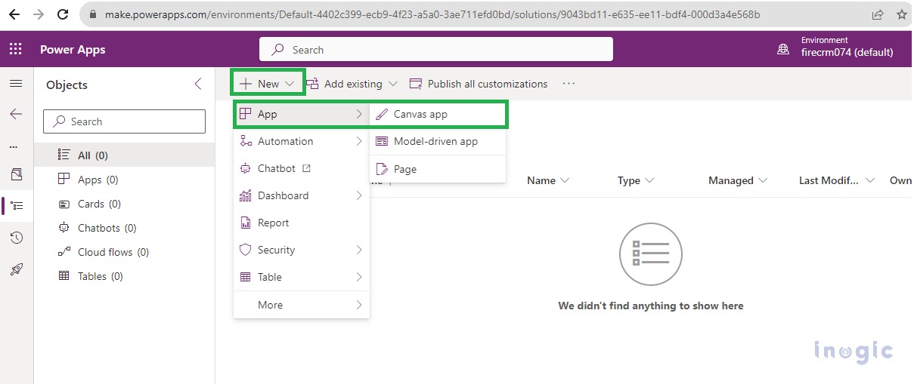Open the History icon in left rail

[16, 238]
